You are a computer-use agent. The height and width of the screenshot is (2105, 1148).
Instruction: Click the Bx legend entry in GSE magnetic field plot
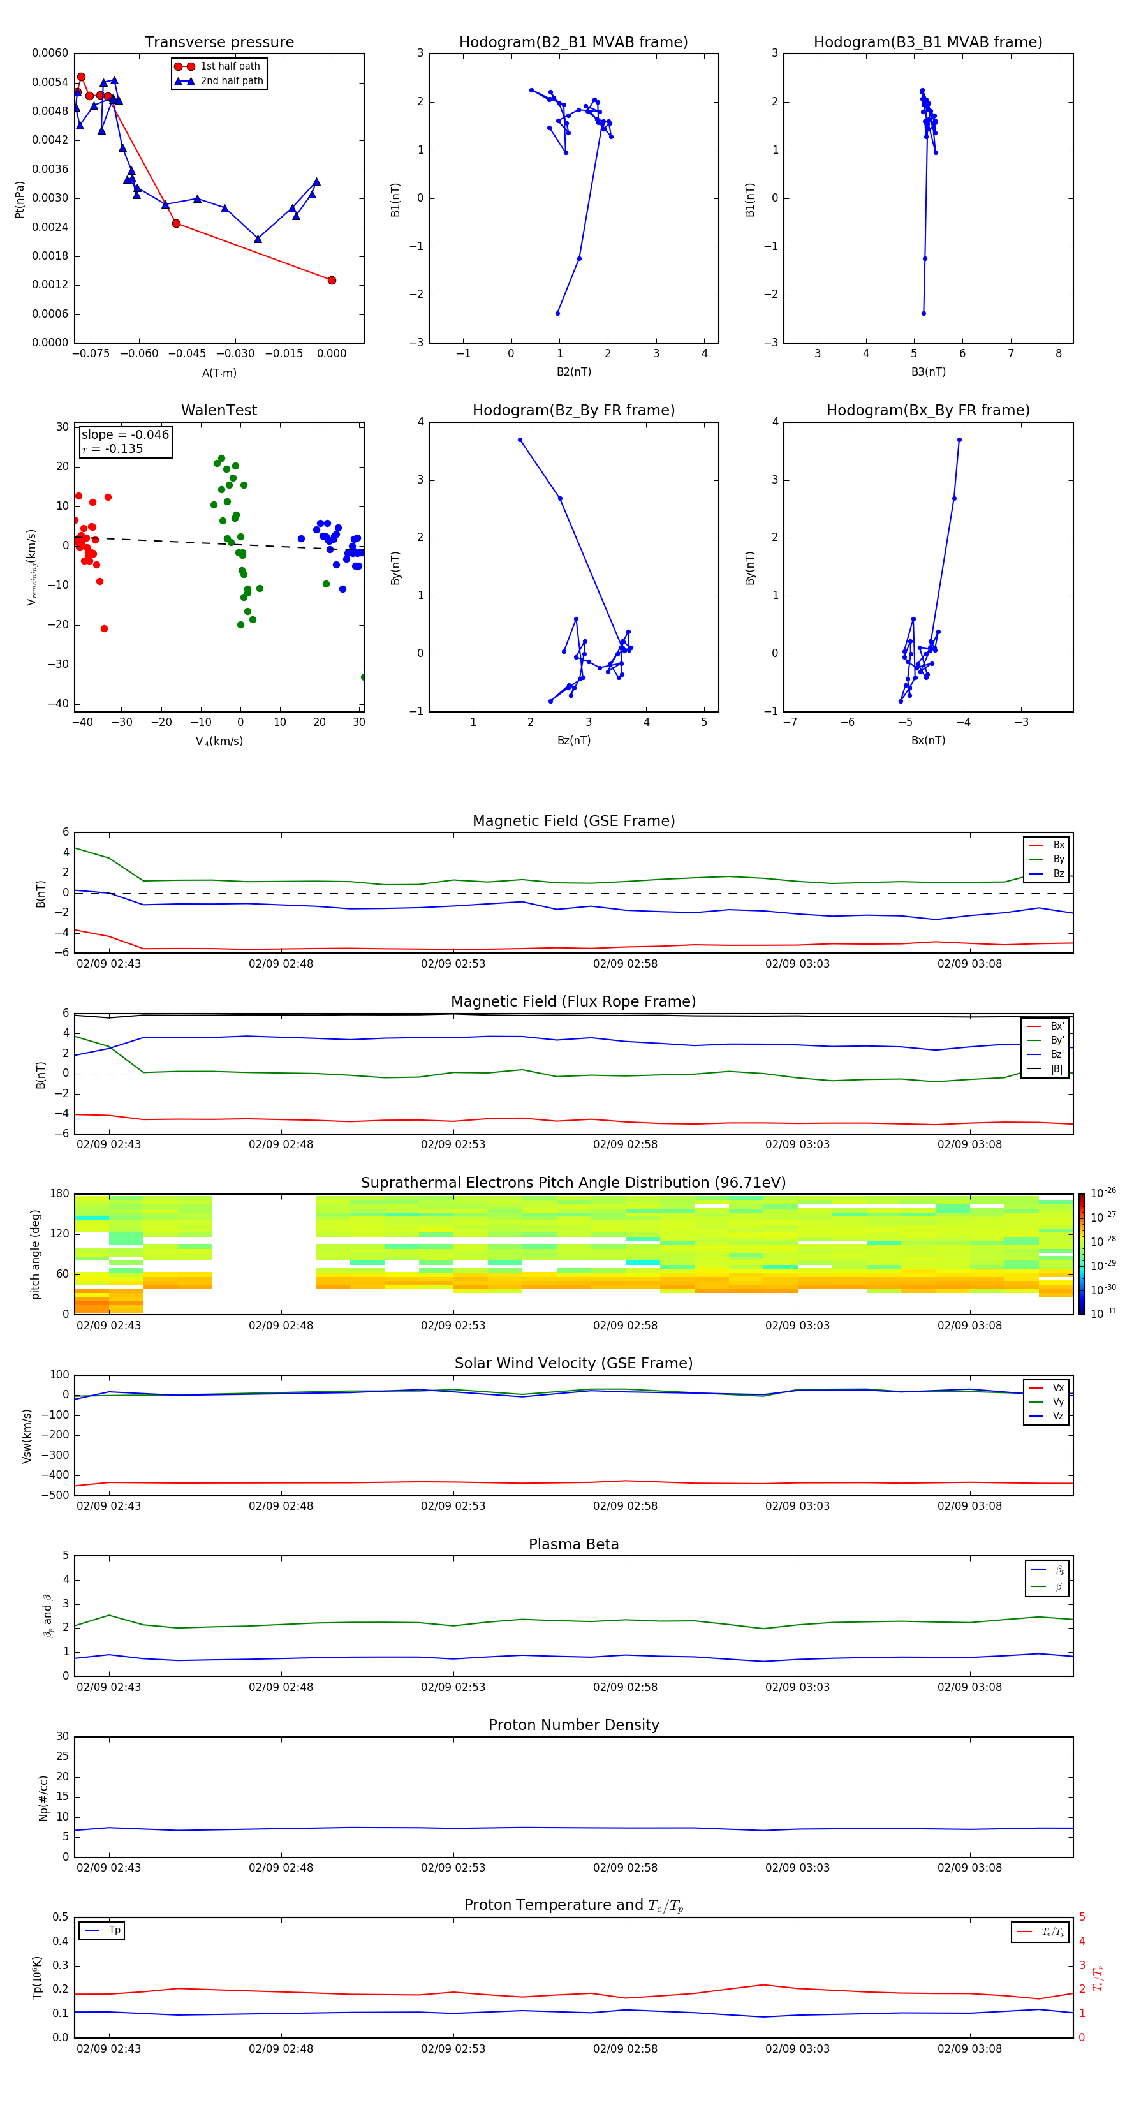1047,845
